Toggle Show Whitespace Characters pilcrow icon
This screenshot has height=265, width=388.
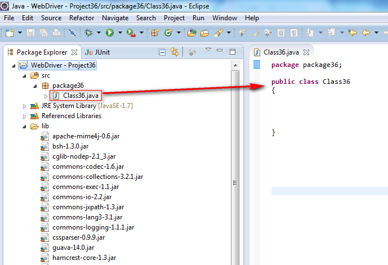(294, 33)
